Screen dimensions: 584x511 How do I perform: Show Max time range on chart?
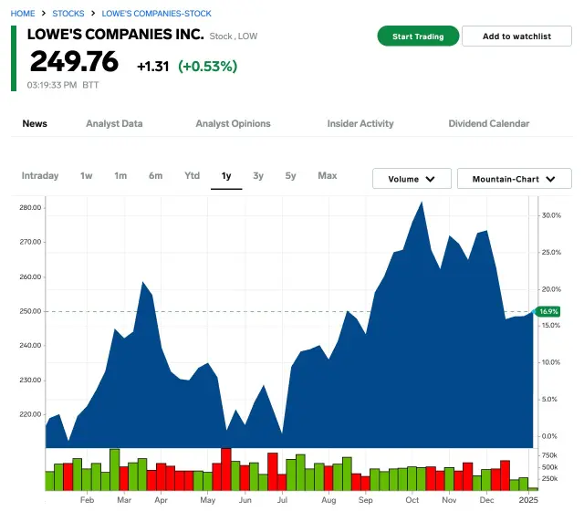pos(327,175)
